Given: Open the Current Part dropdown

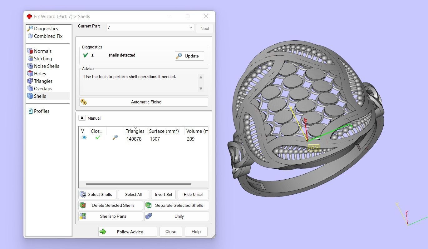Looking at the screenshot, I should click(x=150, y=27).
